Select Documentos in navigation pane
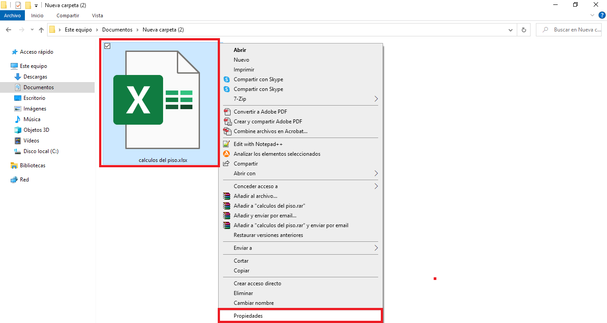This screenshot has width=607, height=323. pyautogui.click(x=48, y=87)
